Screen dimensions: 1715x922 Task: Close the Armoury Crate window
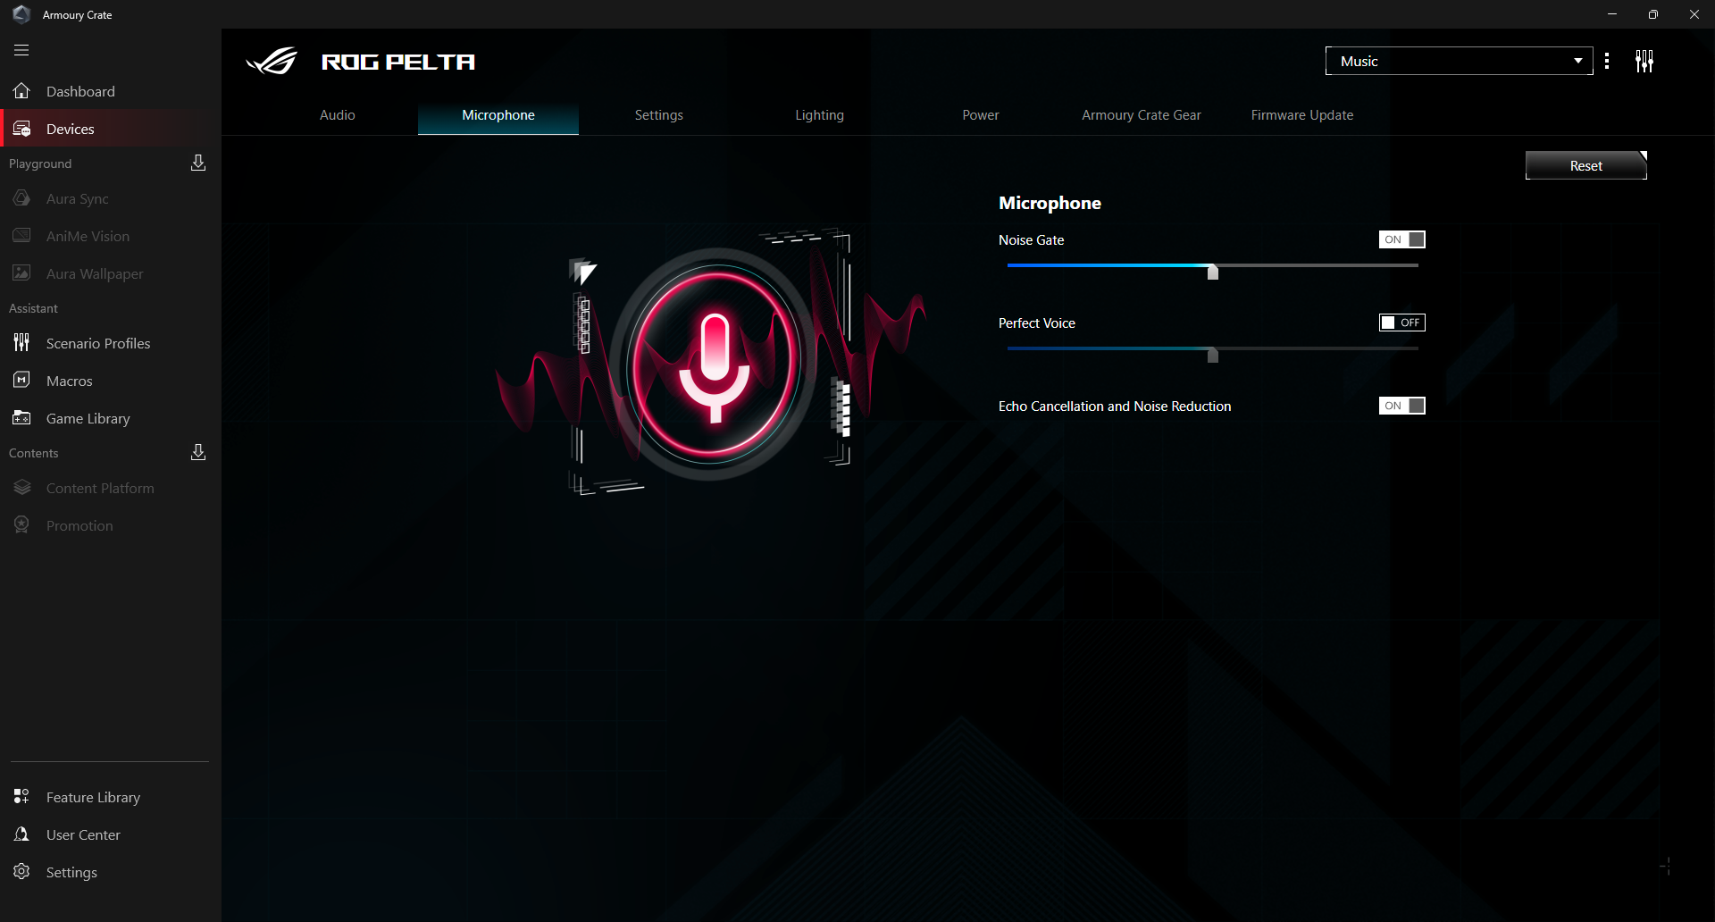[x=1694, y=14]
